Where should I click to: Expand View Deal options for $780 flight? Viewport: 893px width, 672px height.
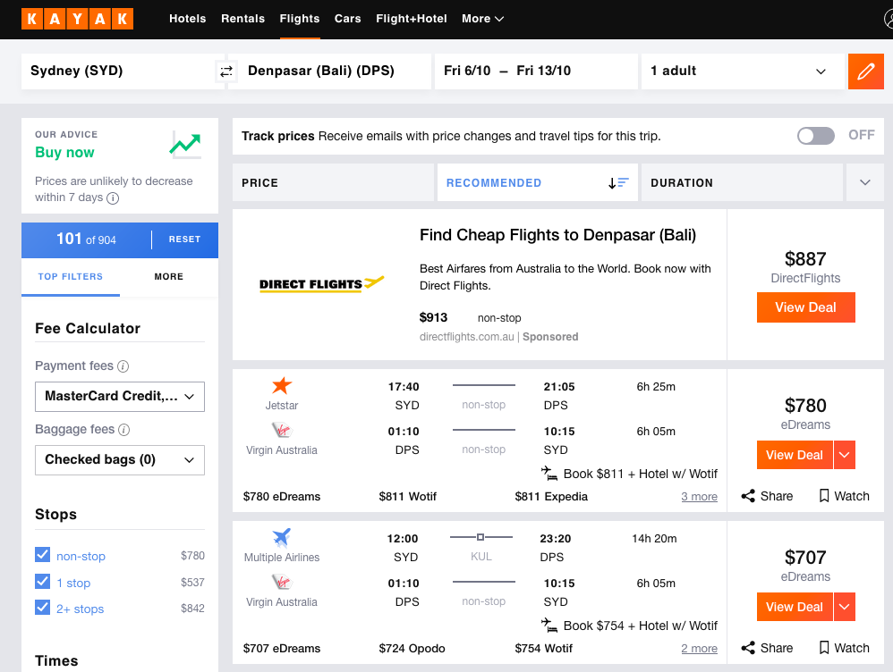844,455
